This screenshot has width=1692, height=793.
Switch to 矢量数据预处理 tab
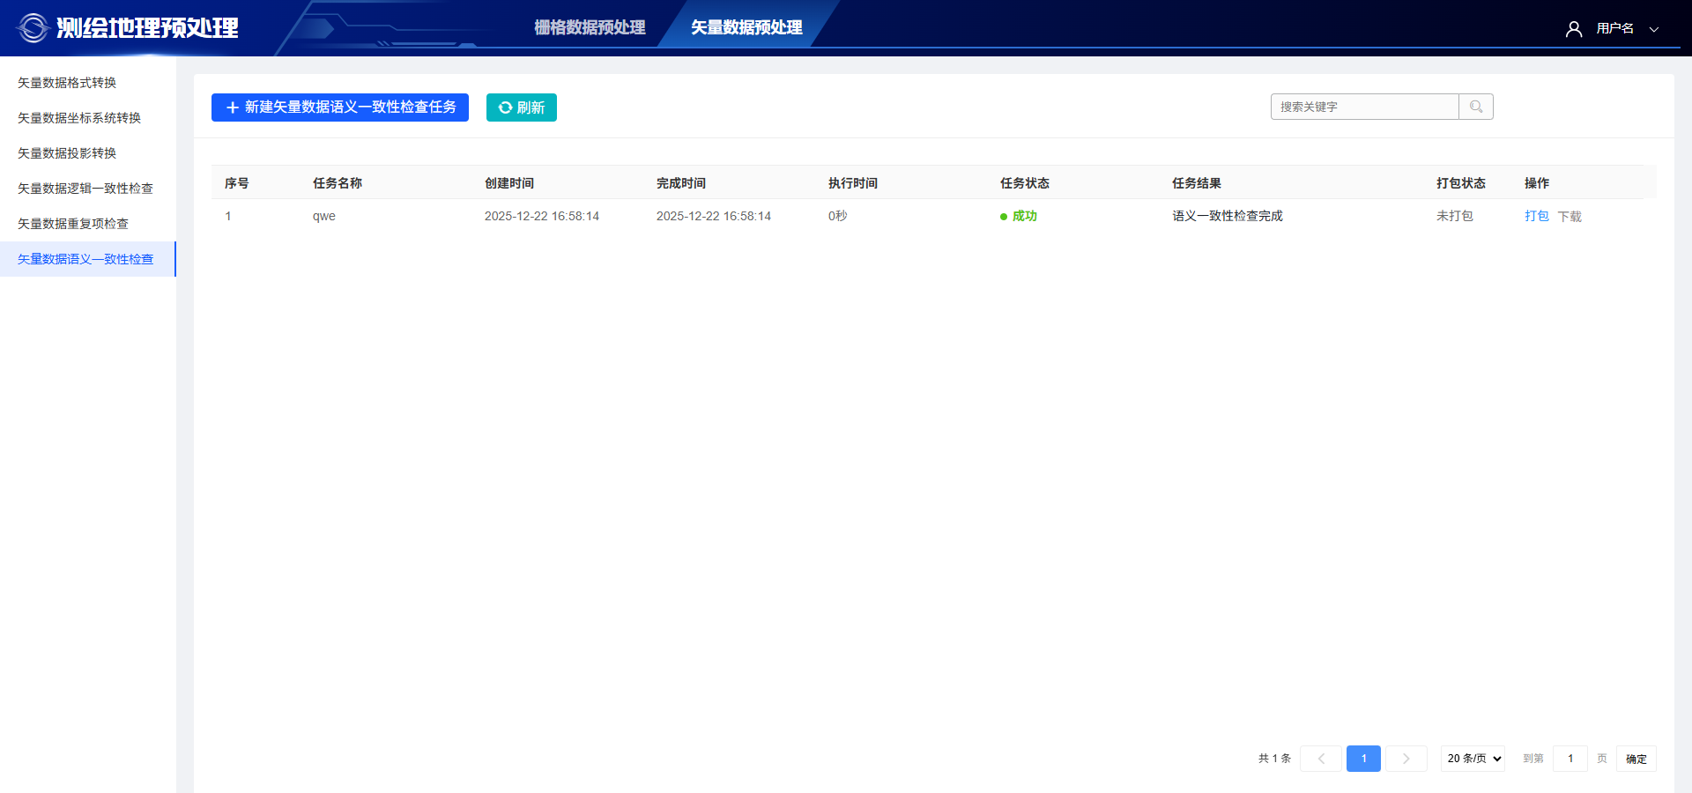(x=746, y=28)
